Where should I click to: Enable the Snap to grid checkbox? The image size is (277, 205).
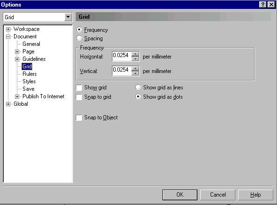tap(79, 97)
